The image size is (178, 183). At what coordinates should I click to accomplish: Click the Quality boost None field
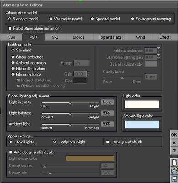(151, 77)
